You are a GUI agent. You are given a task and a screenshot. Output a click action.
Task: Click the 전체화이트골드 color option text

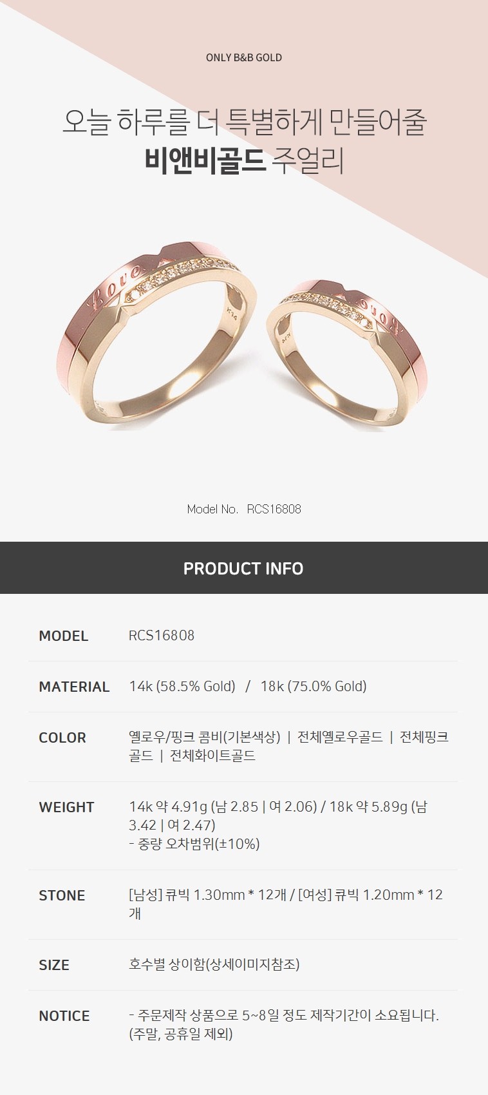point(212,756)
